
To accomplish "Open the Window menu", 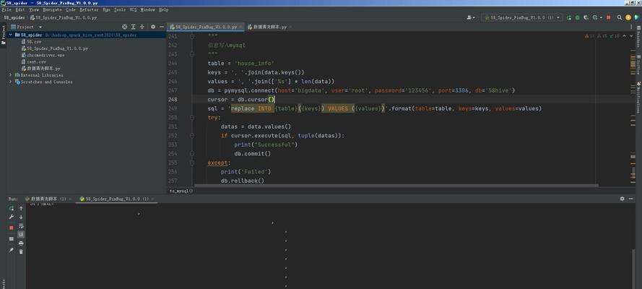I will 147,9.
